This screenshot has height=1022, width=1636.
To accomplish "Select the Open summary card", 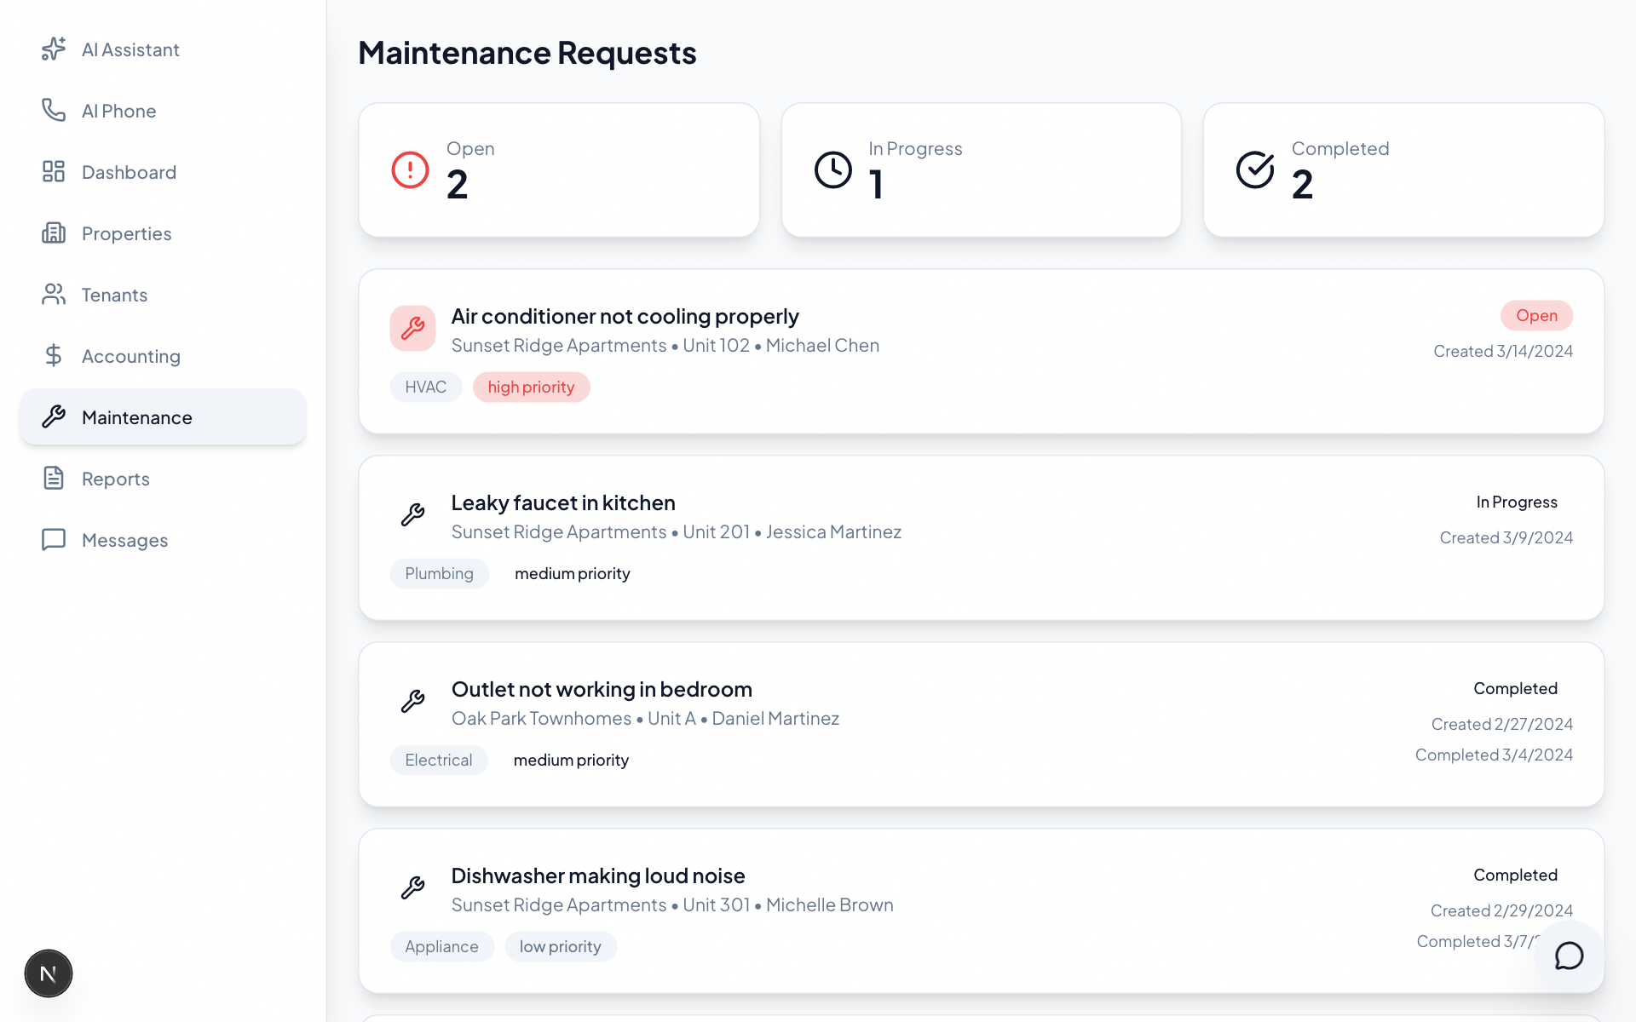I will click(559, 170).
